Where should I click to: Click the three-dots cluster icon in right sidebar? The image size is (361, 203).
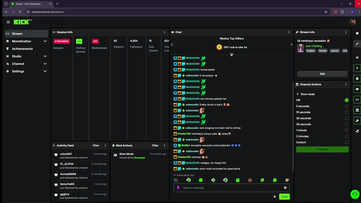click(x=357, y=131)
